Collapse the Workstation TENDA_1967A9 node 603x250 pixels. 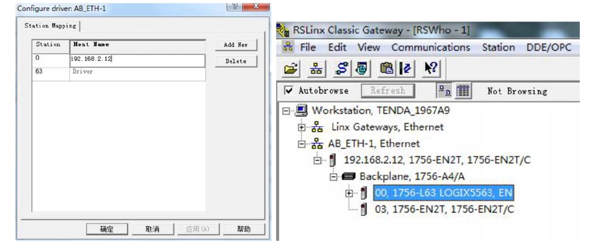[286, 111]
